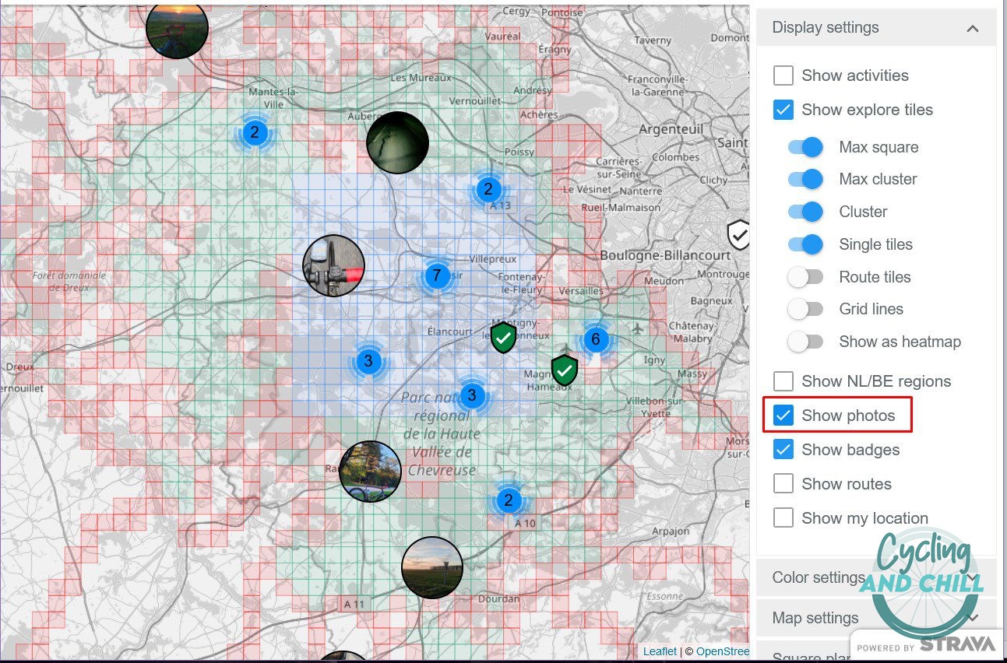Collapse the Display settings section
Viewport: 1007px width, 663px height.
click(x=973, y=28)
